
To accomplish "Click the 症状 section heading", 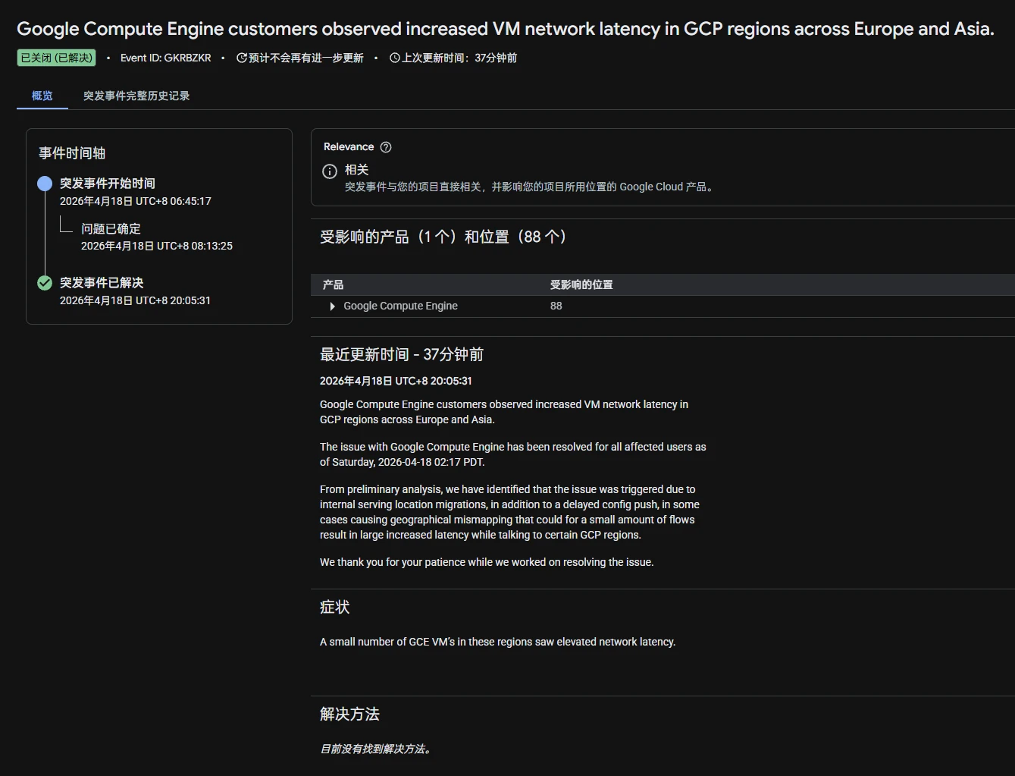I will coord(334,607).
